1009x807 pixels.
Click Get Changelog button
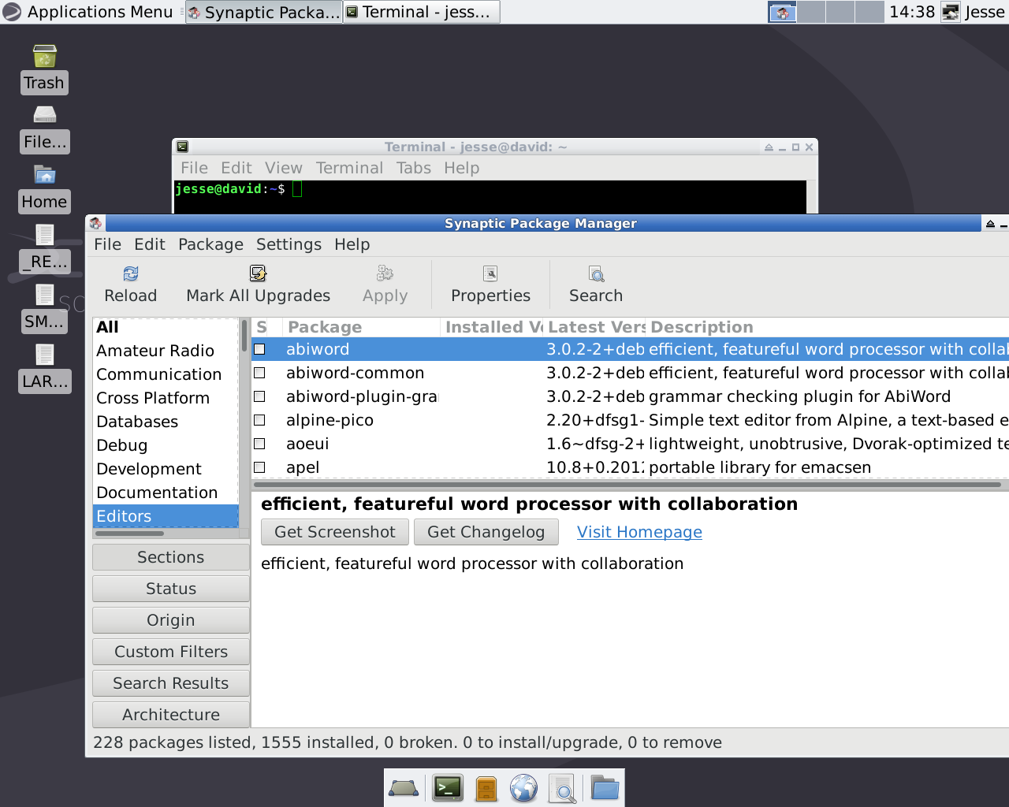click(486, 532)
